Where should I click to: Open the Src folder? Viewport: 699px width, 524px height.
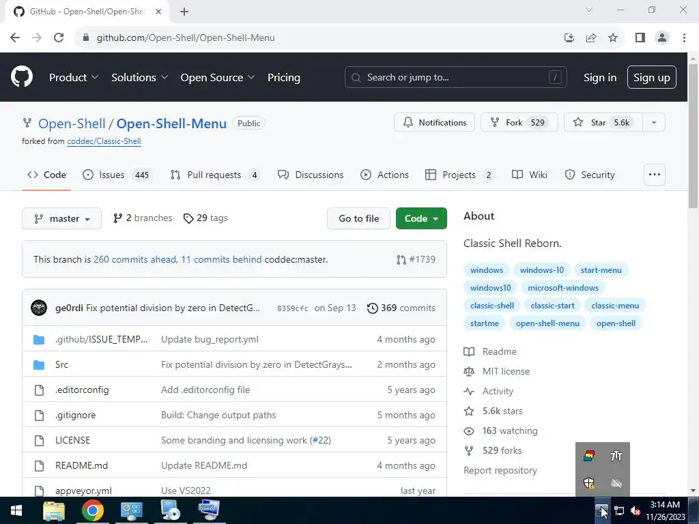point(61,364)
